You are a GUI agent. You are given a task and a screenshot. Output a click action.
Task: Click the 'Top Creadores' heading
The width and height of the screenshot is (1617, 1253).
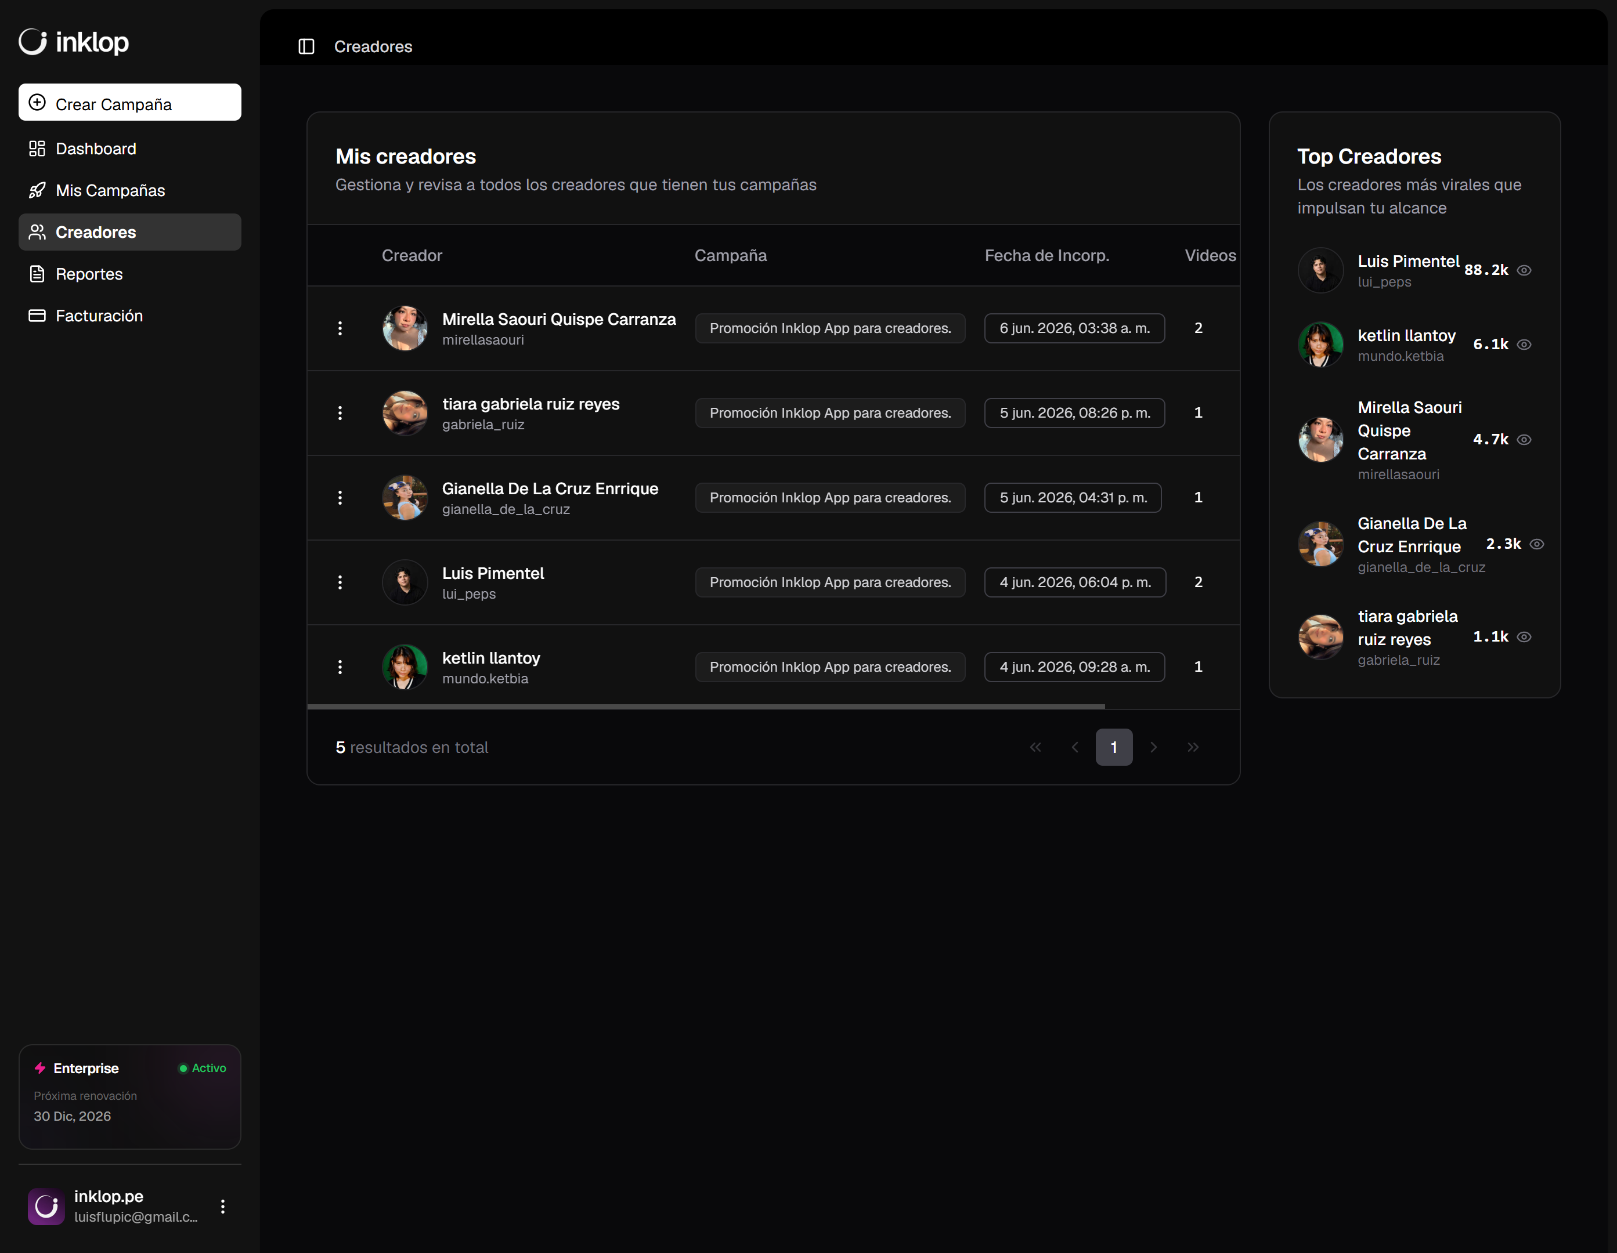pyautogui.click(x=1369, y=156)
